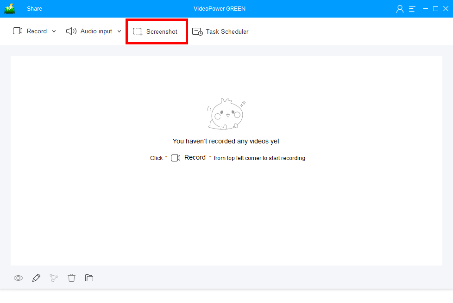Open the recordings folder icon

[x=89, y=278]
